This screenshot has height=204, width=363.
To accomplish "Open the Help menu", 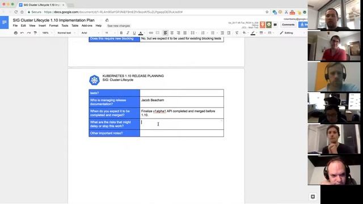I will pos(98,25).
